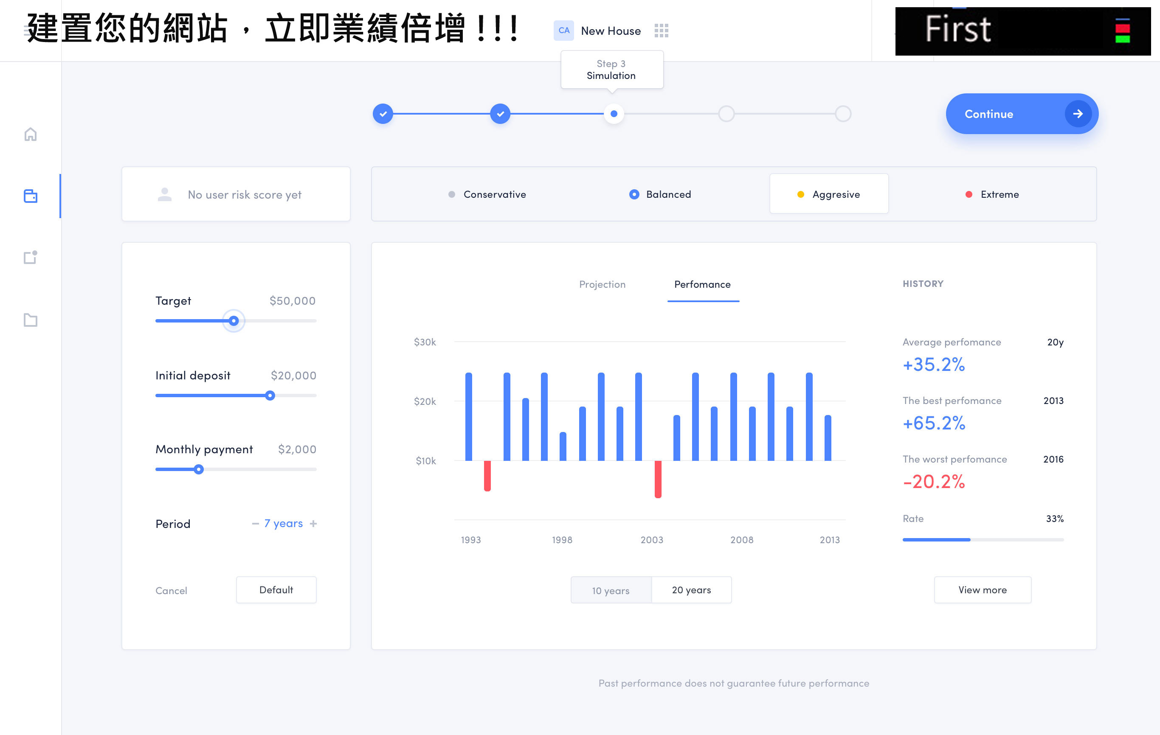This screenshot has height=735, width=1160.
Task: Click the Initial deposit slider handle
Action: click(x=270, y=396)
